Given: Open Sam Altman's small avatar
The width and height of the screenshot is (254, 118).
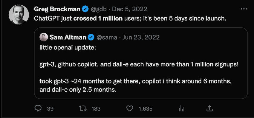Looking at the screenshot, I should coord(44,37).
